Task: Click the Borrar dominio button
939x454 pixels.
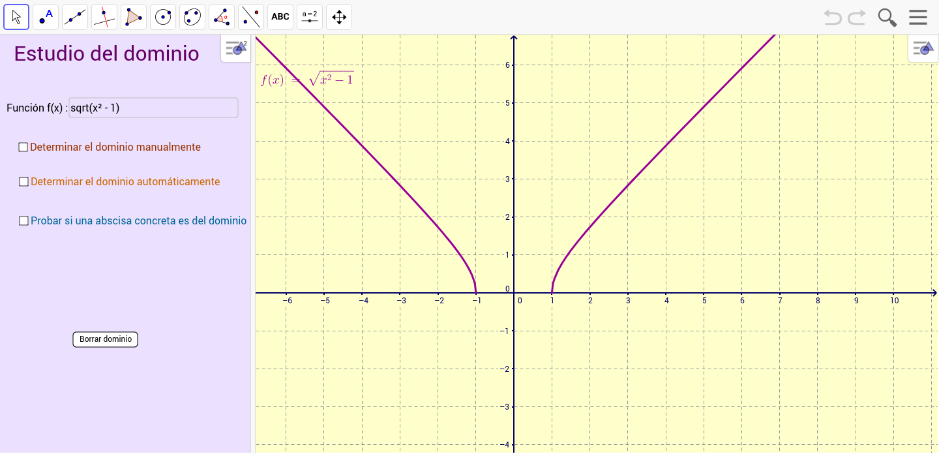Action: [106, 339]
